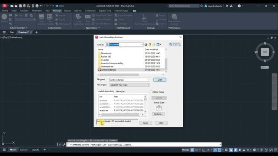Click the command line input field
Viewport: 278px width, 156px height.
pos(144,144)
